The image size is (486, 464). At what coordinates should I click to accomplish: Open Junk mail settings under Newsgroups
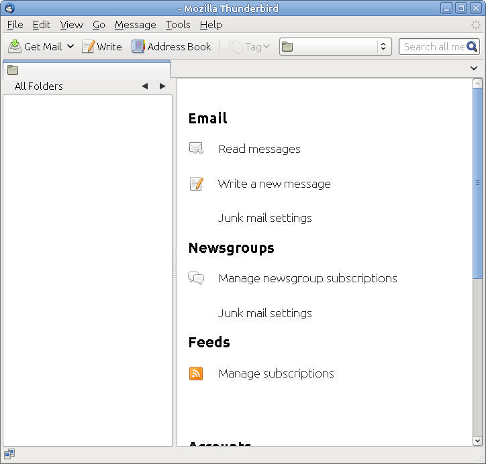265,313
